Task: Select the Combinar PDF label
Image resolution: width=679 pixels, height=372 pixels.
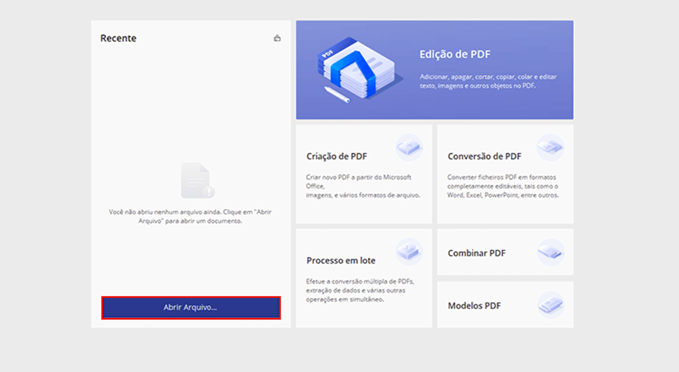Action: (x=476, y=253)
